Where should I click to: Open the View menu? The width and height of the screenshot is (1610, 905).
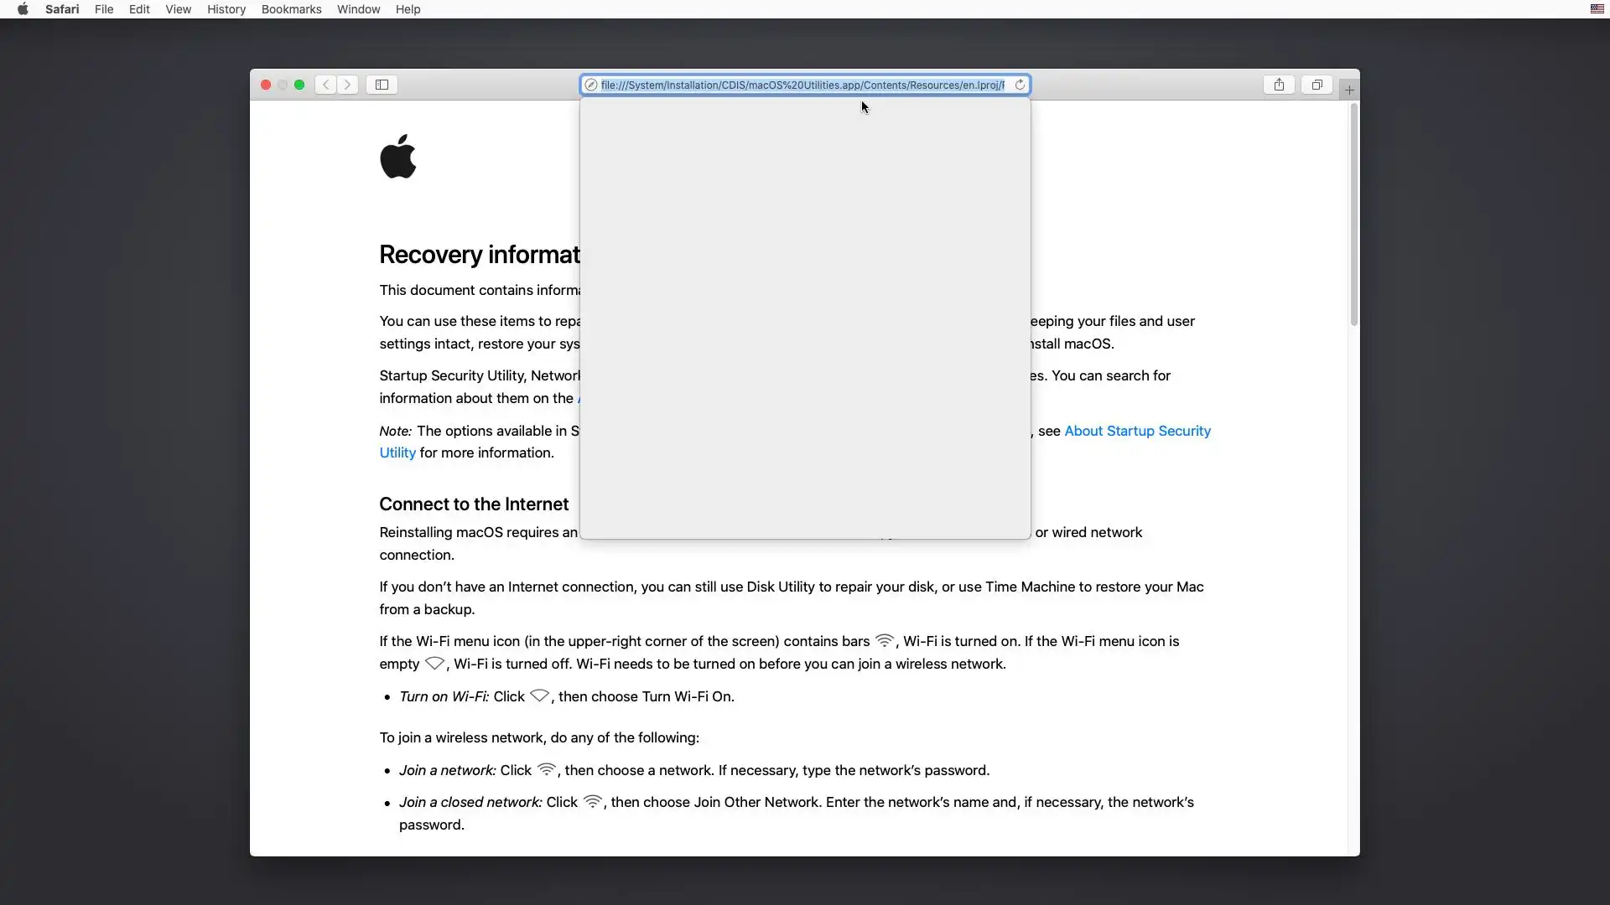(178, 9)
